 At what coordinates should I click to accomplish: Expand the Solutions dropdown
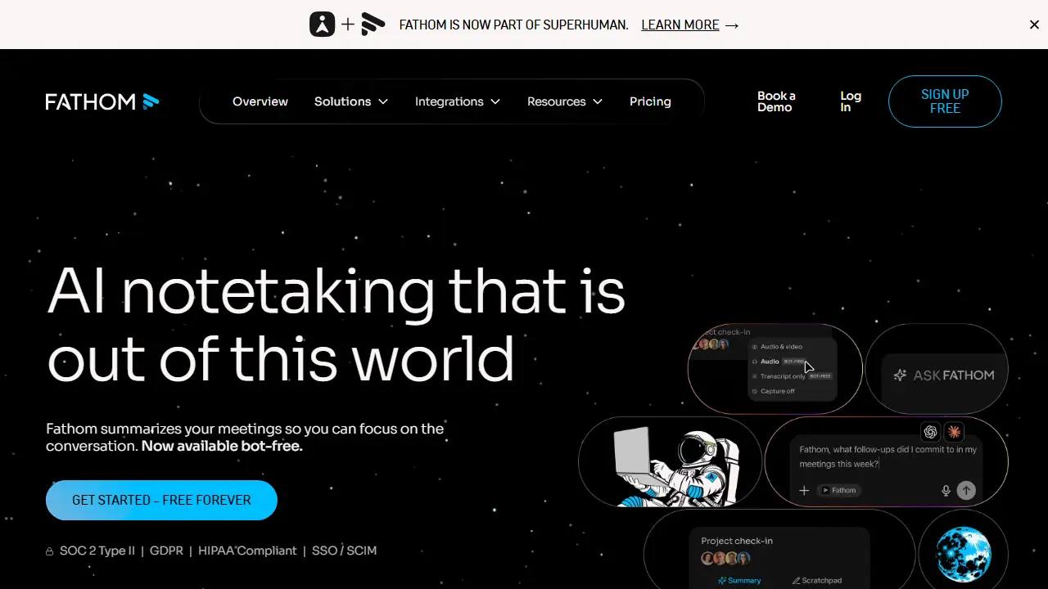tap(351, 101)
